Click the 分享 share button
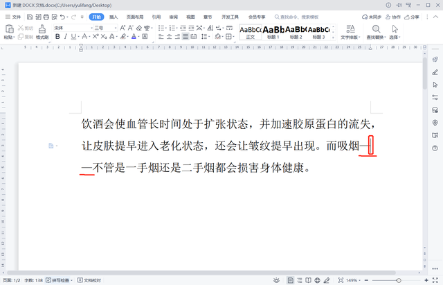This screenshot has height=285, width=443. [412, 17]
